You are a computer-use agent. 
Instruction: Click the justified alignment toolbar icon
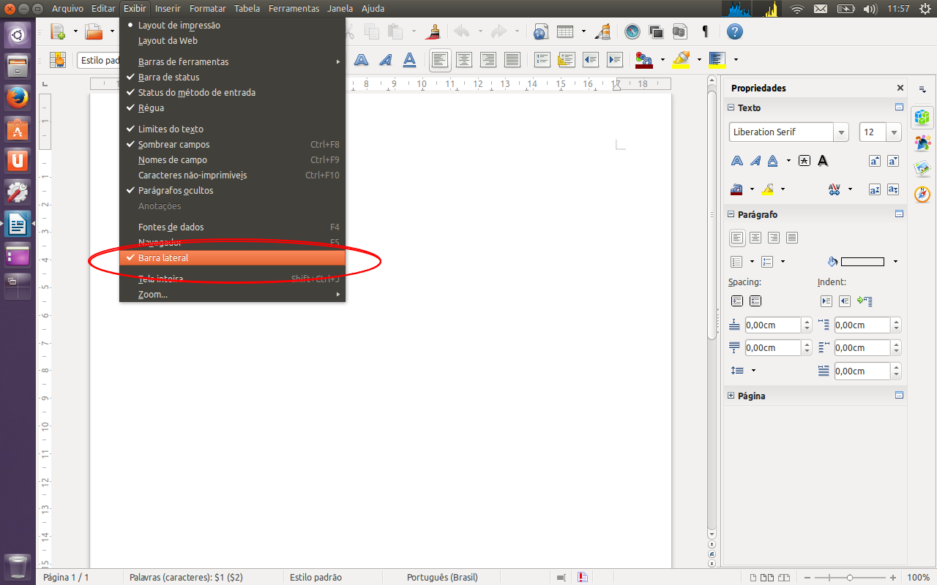point(512,60)
